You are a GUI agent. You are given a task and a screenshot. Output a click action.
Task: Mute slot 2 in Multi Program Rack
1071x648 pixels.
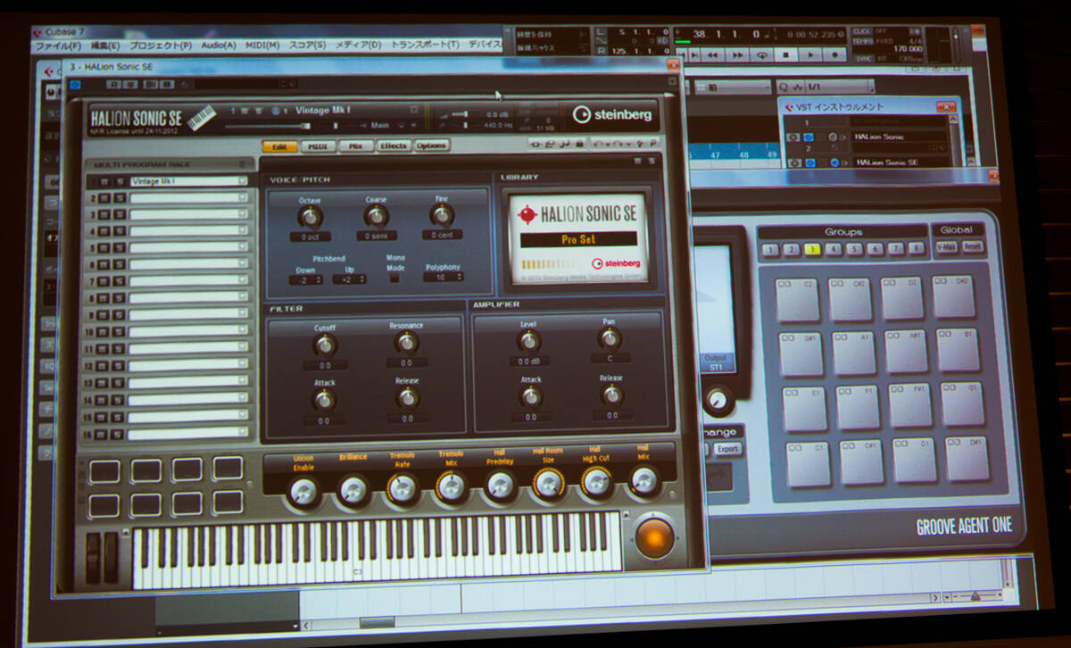coord(103,198)
